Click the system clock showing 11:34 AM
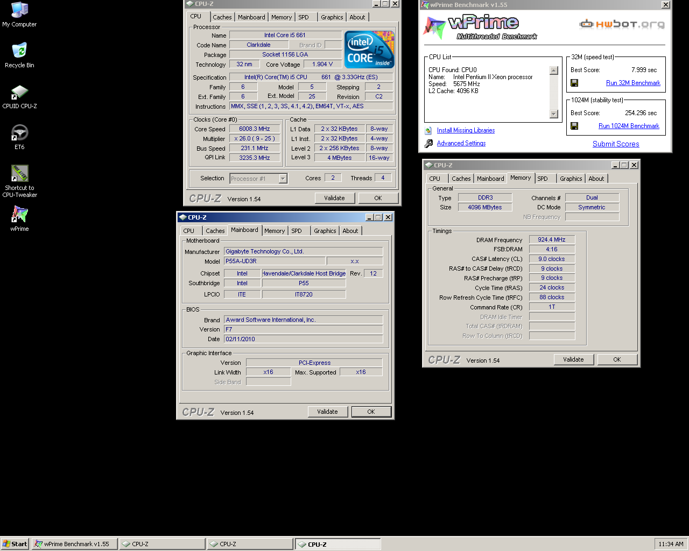Screen dimensions: 689x551 point(671,544)
